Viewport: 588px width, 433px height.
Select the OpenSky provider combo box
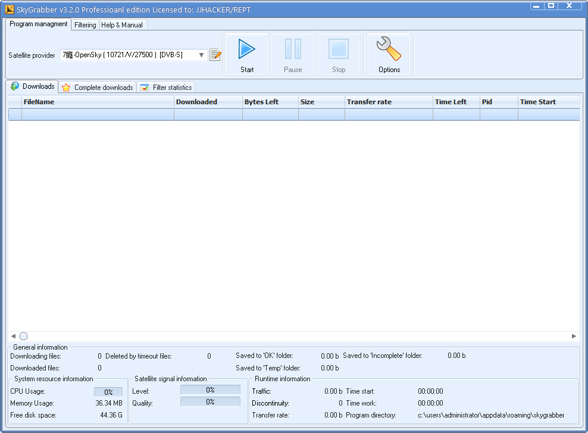tap(133, 55)
